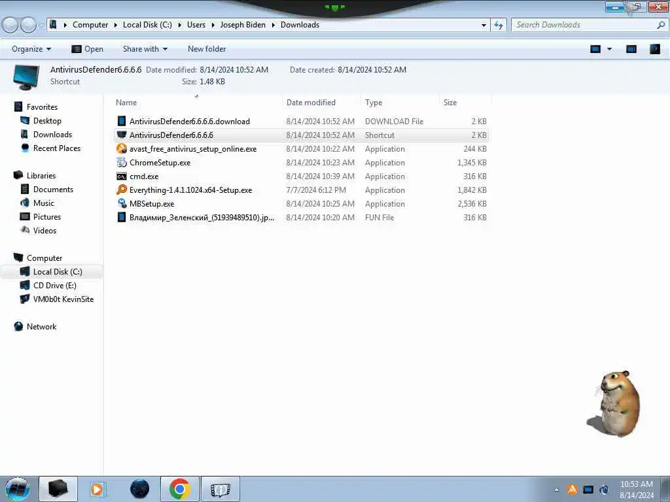Image resolution: width=670 pixels, height=502 pixels.
Task: Open the Help icon in the toolbar
Action: click(x=654, y=49)
